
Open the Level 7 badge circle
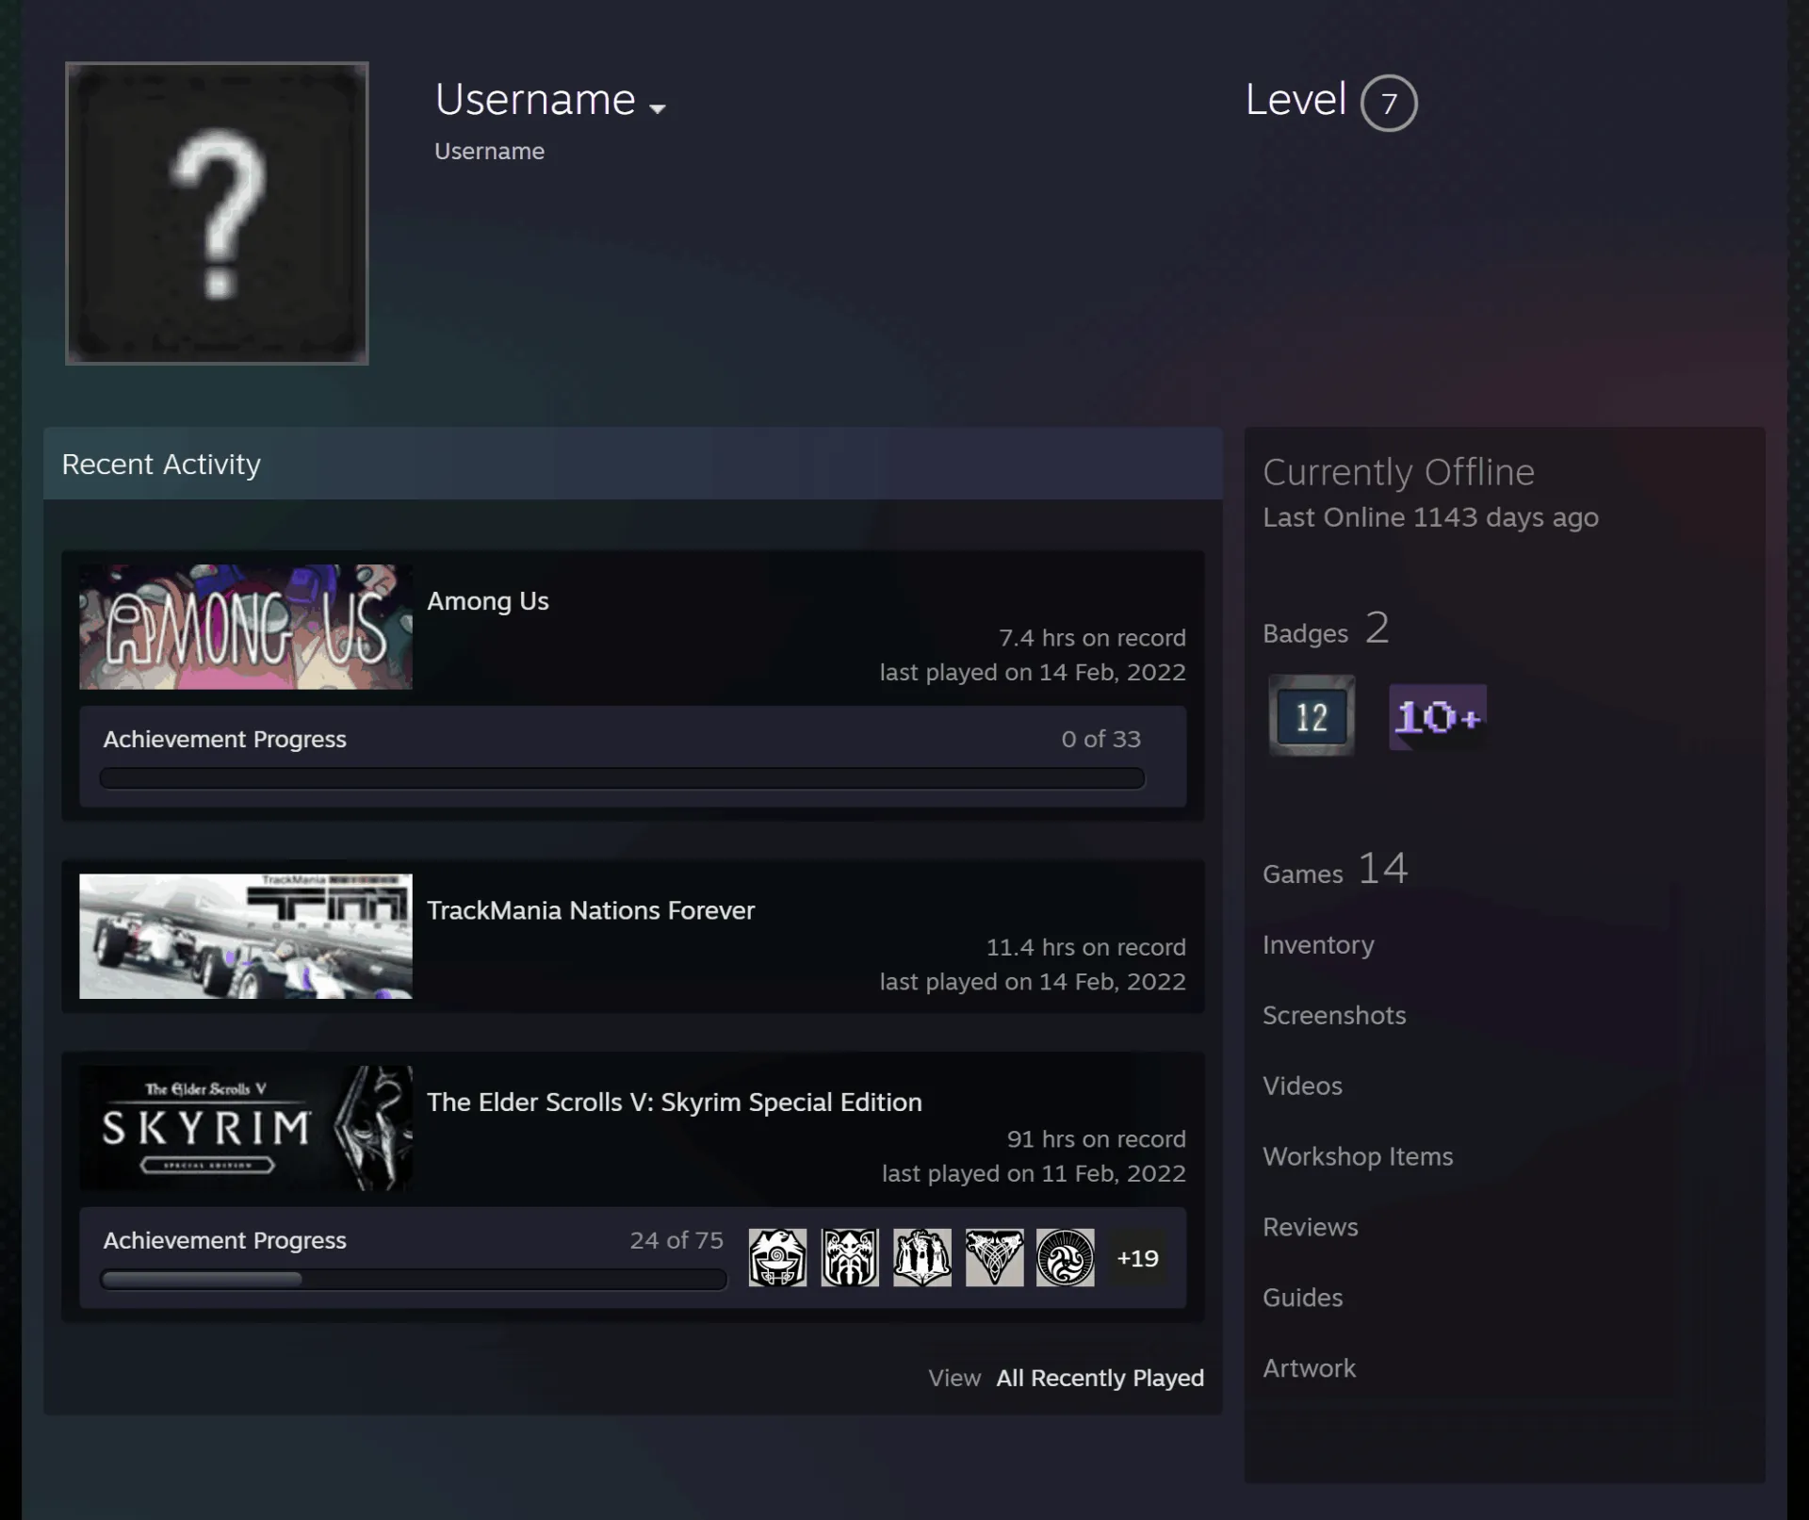1389,103
